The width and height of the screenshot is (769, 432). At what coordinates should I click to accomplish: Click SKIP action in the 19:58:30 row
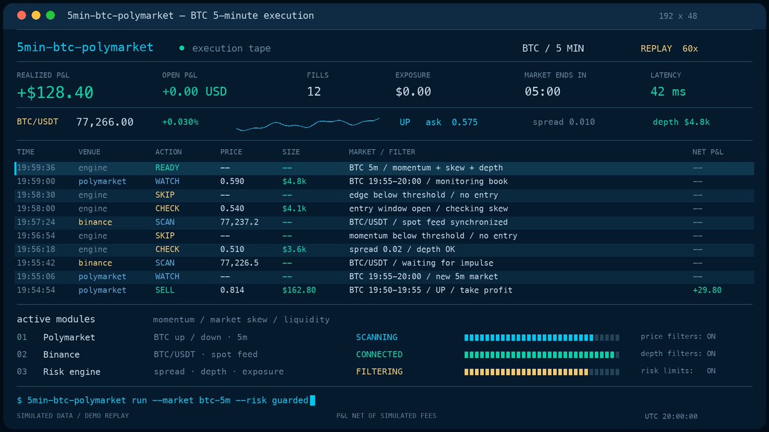coord(165,195)
